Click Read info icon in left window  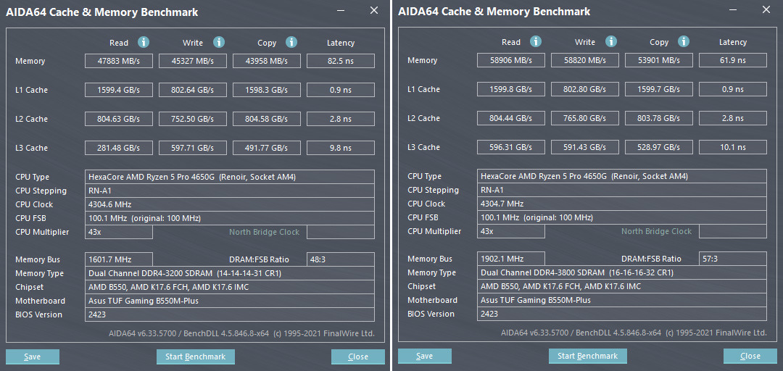144,43
